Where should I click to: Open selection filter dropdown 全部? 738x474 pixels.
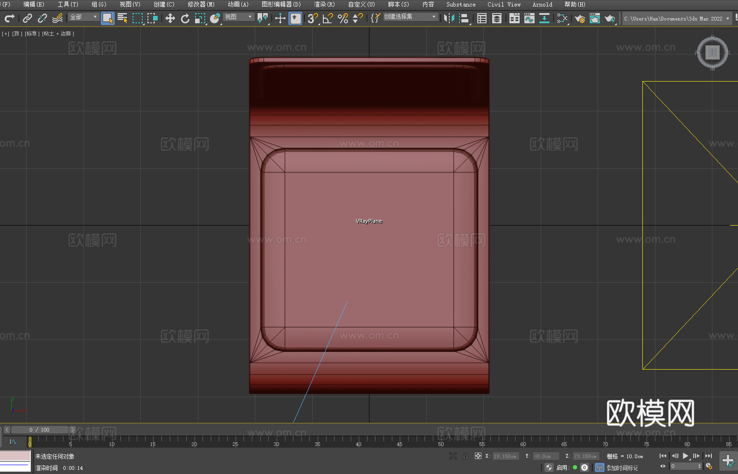pyautogui.click(x=84, y=17)
